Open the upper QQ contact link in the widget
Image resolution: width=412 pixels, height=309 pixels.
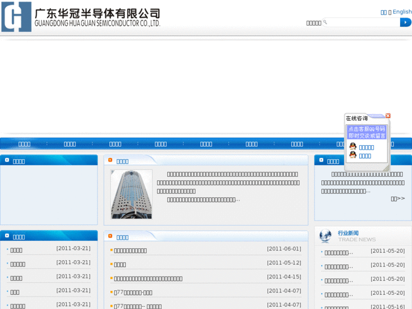pos(366,147)
